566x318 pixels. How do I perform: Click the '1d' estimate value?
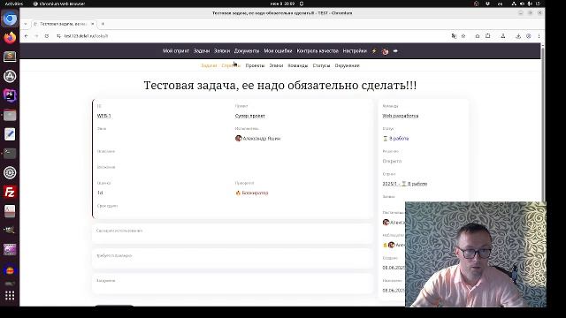(x=100, y=193)
